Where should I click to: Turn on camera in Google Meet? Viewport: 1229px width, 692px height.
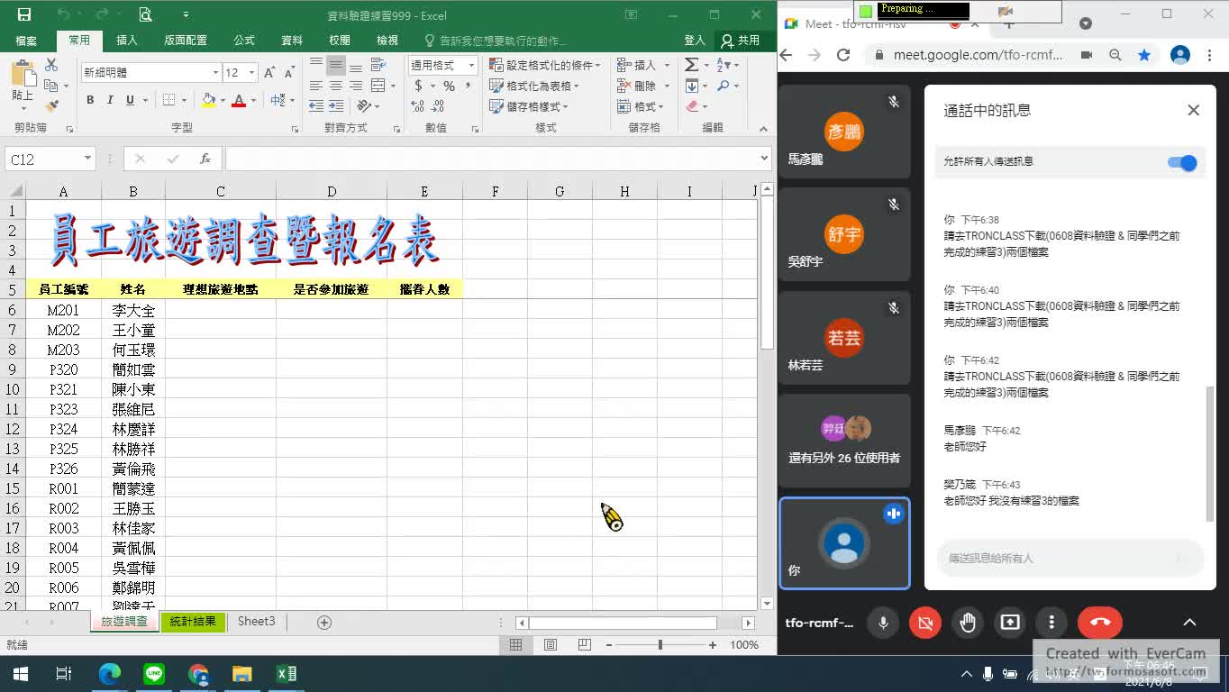[925, 622]
